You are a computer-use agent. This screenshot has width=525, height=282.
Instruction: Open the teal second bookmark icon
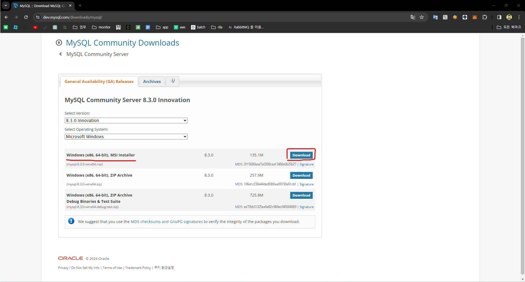[16, 27]
